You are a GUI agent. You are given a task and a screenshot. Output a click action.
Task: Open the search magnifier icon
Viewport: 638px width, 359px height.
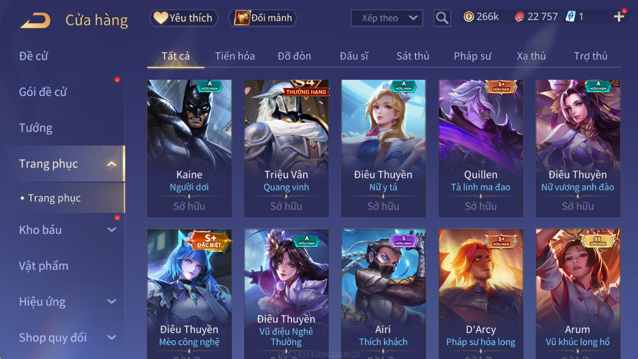(x=442, y=18)
